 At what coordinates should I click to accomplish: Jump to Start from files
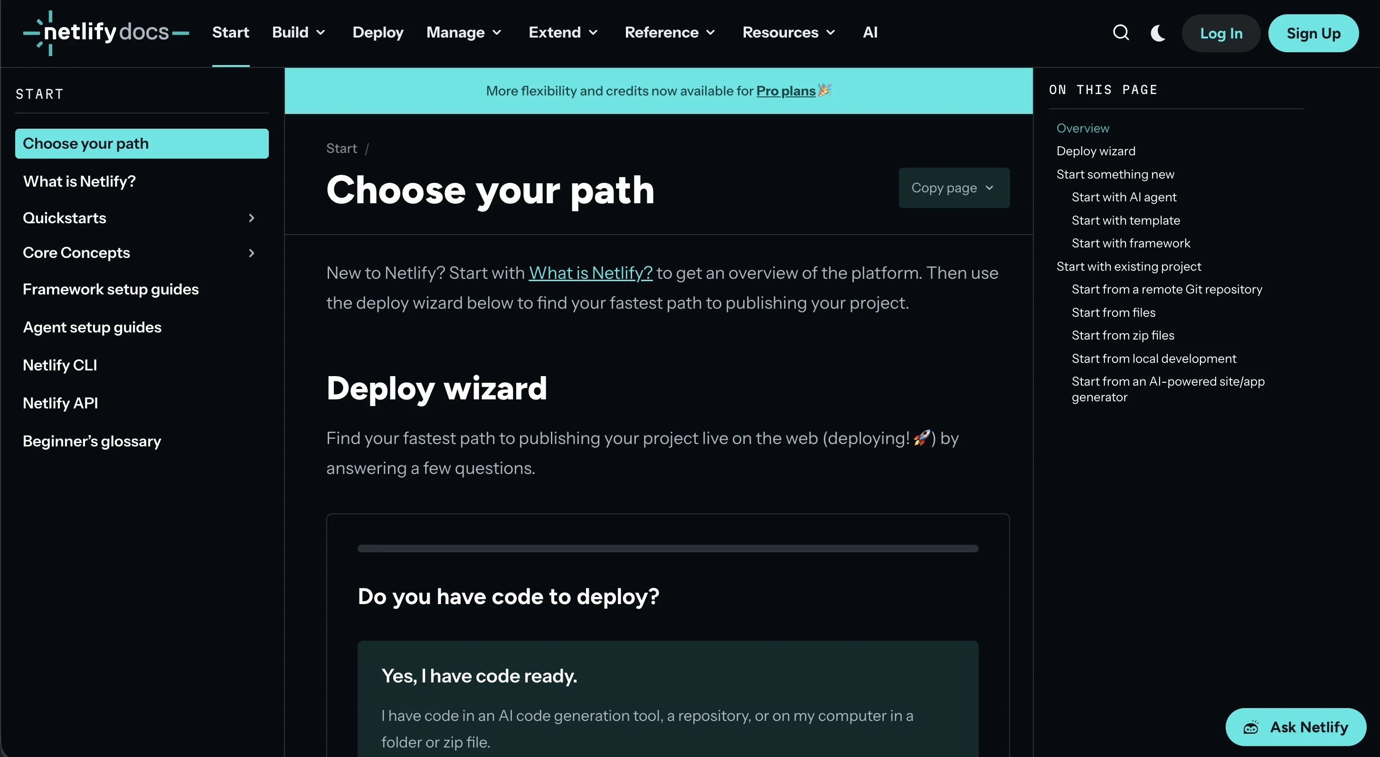tap(1113, 313)
